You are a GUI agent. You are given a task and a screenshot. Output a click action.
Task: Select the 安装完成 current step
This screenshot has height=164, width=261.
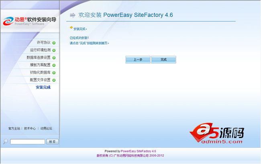coord(43,87)
